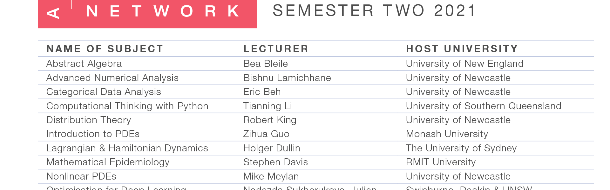The width and height of the screenshot is (610, 190).
Task: Click the HOST UNIVERSITY column header
Action: pos(462,49)
